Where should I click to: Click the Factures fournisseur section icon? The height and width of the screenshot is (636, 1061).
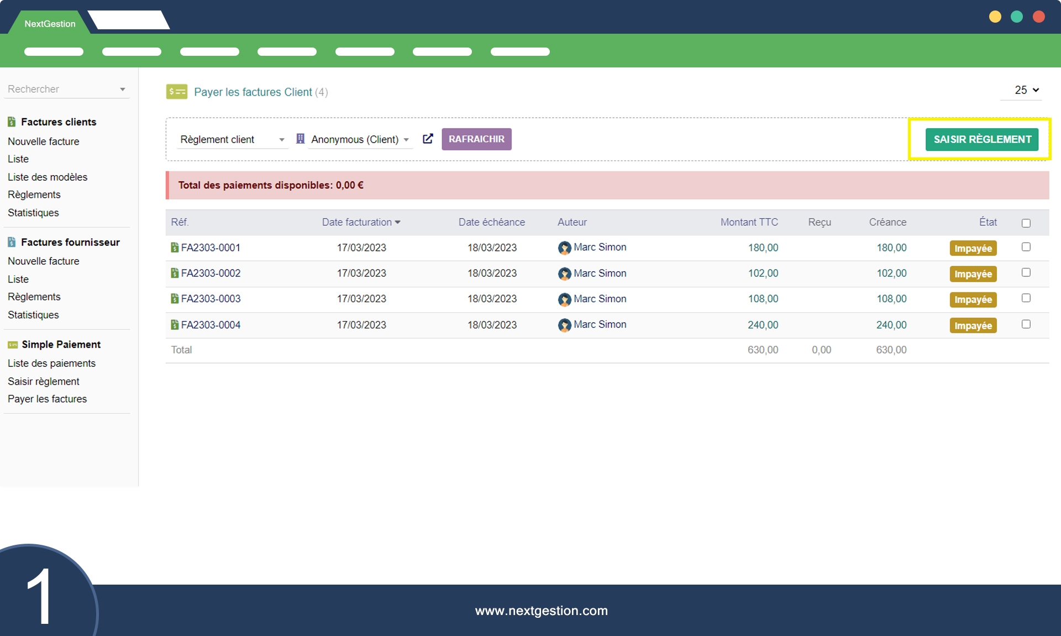coord(12,242)
